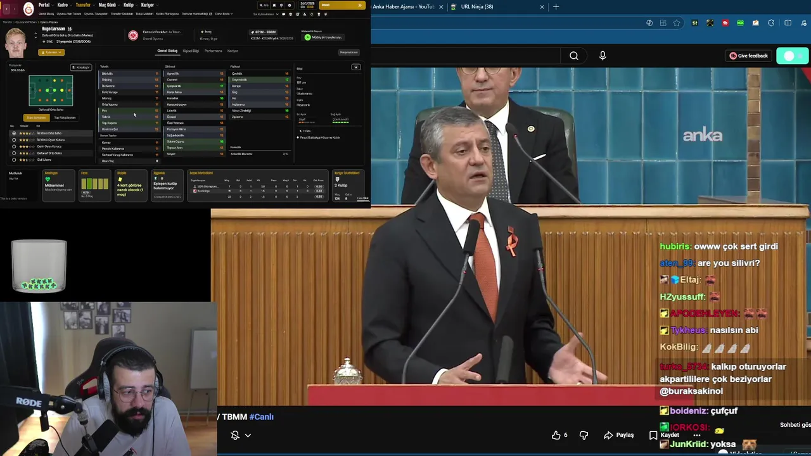Open the Transfer menu in game
Screen dimensions: 811x456
click(x=84, y=5)
